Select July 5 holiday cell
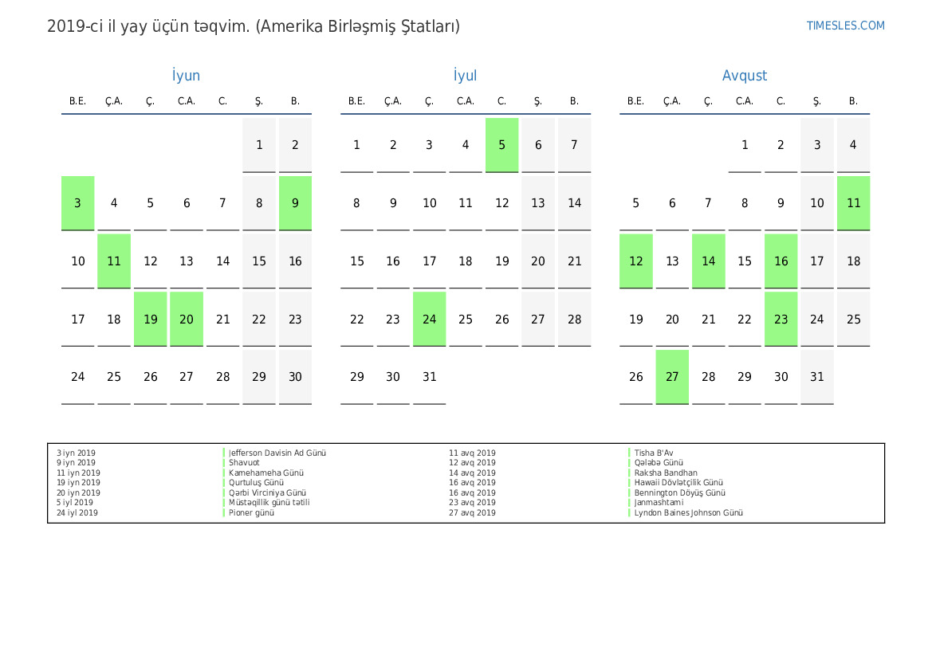 click(x=501, y=145)
